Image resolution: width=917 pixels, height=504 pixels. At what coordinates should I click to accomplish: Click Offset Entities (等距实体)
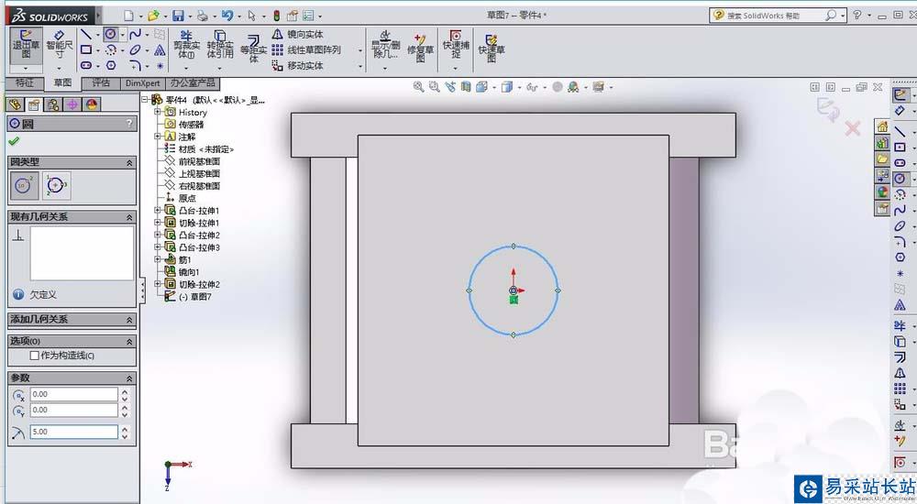click(x=253, y=49)
